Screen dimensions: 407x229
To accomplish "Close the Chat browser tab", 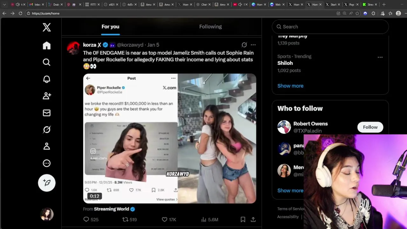I will click(x=209, y=4).
